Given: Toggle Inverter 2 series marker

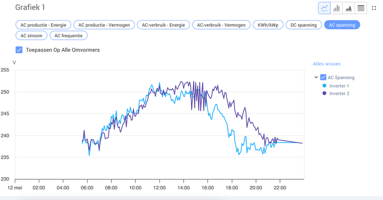Looking at the screenshot, I should pos(324,93).
